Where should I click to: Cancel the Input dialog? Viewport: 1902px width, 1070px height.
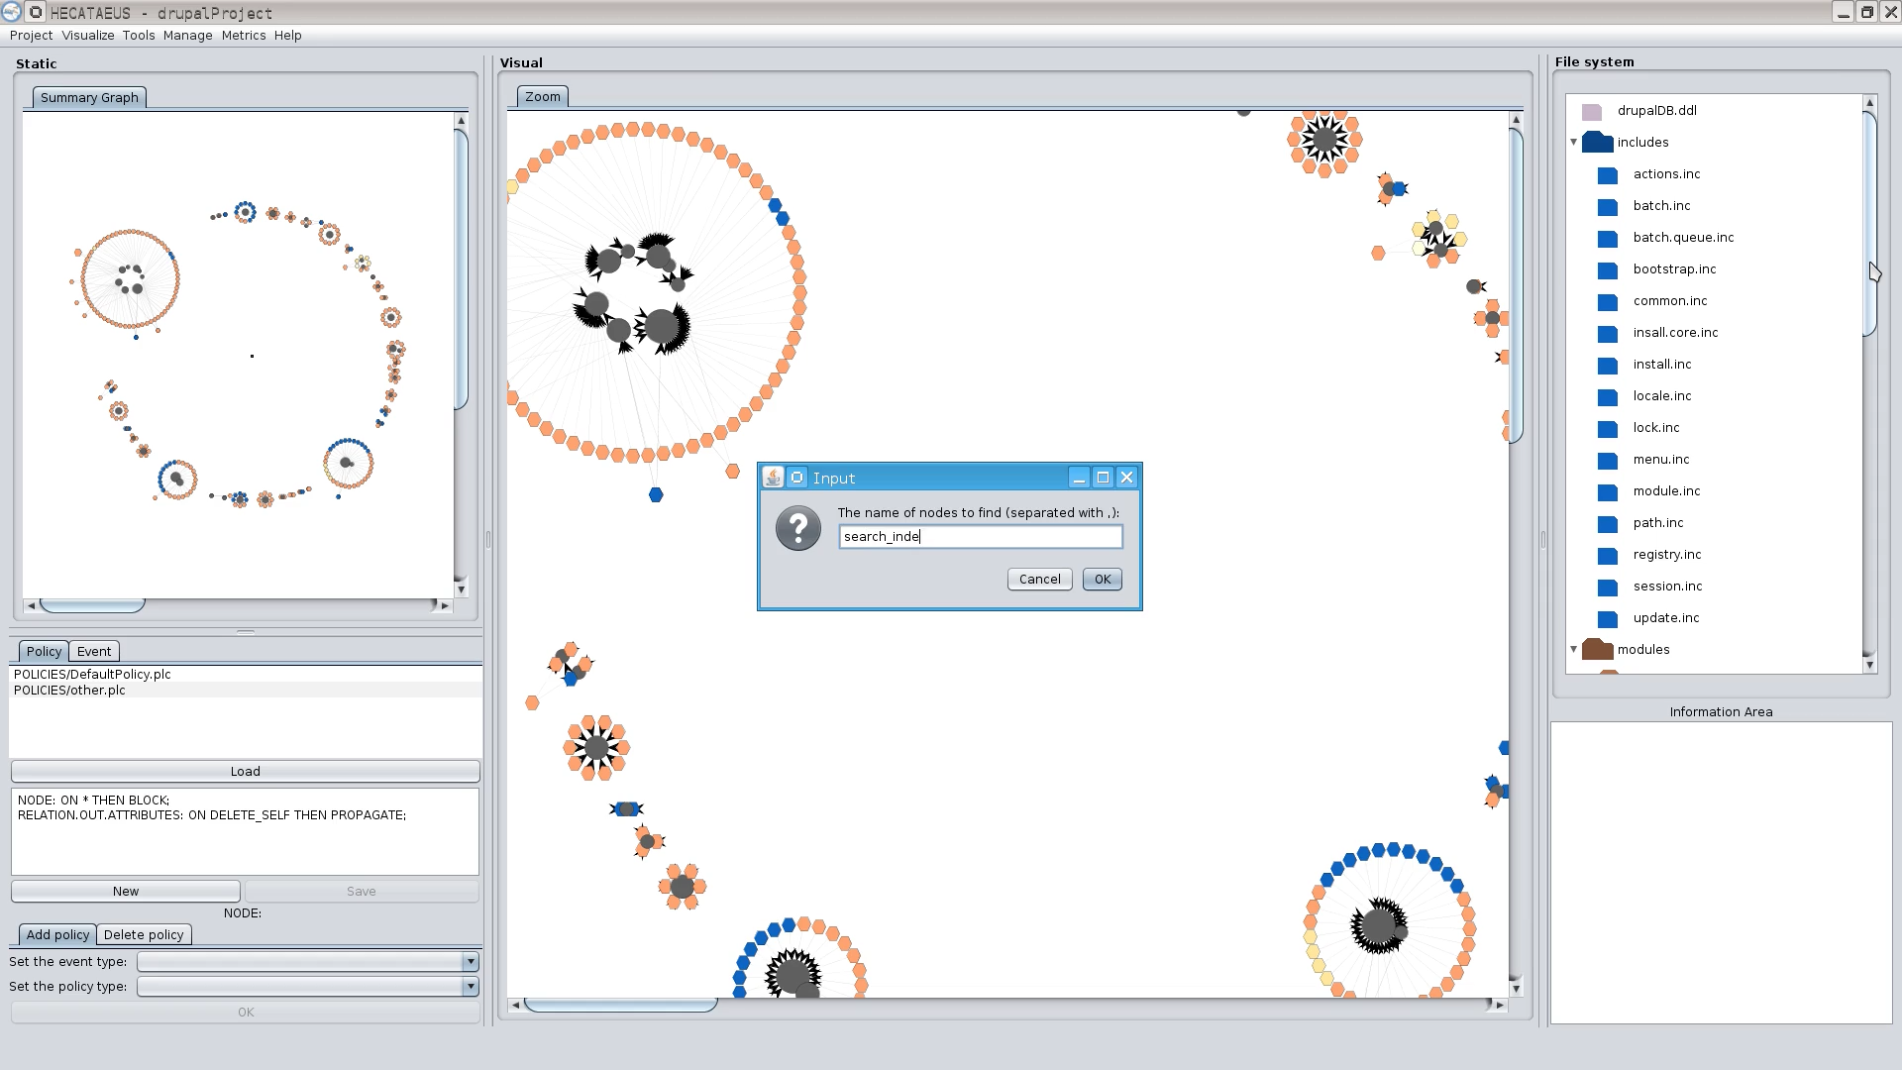(1039, 580)
